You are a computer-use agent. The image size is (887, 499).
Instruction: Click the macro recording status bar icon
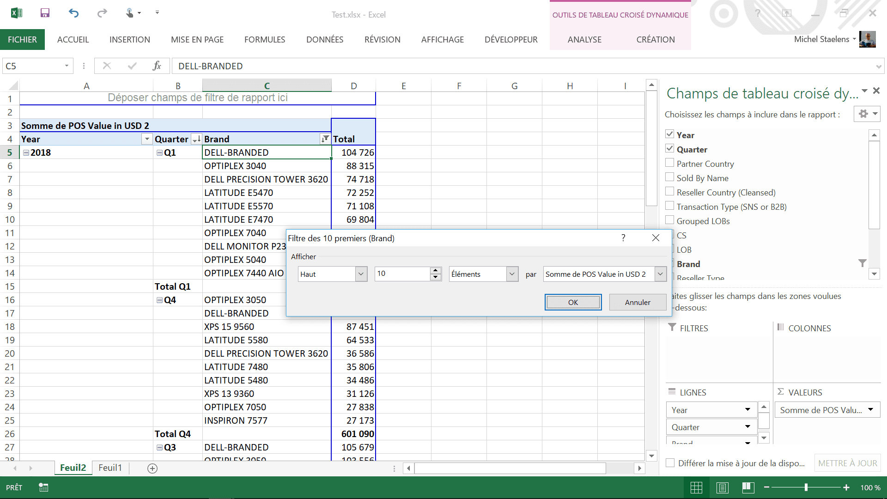click(x=43, y=487)
